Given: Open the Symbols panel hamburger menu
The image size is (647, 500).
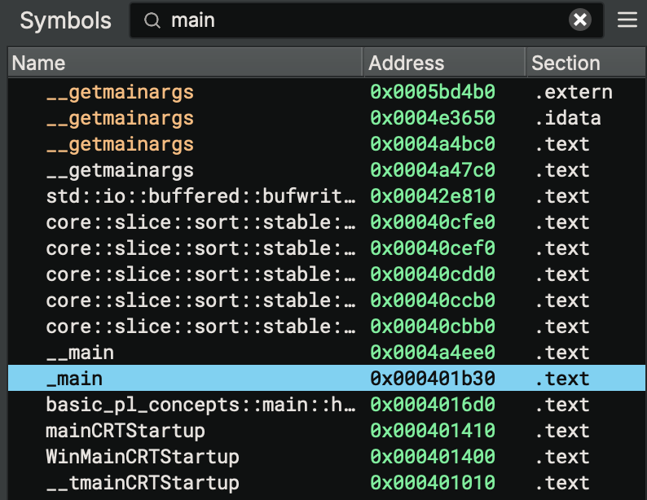Looking at the screenshot, I should [627, 20].
